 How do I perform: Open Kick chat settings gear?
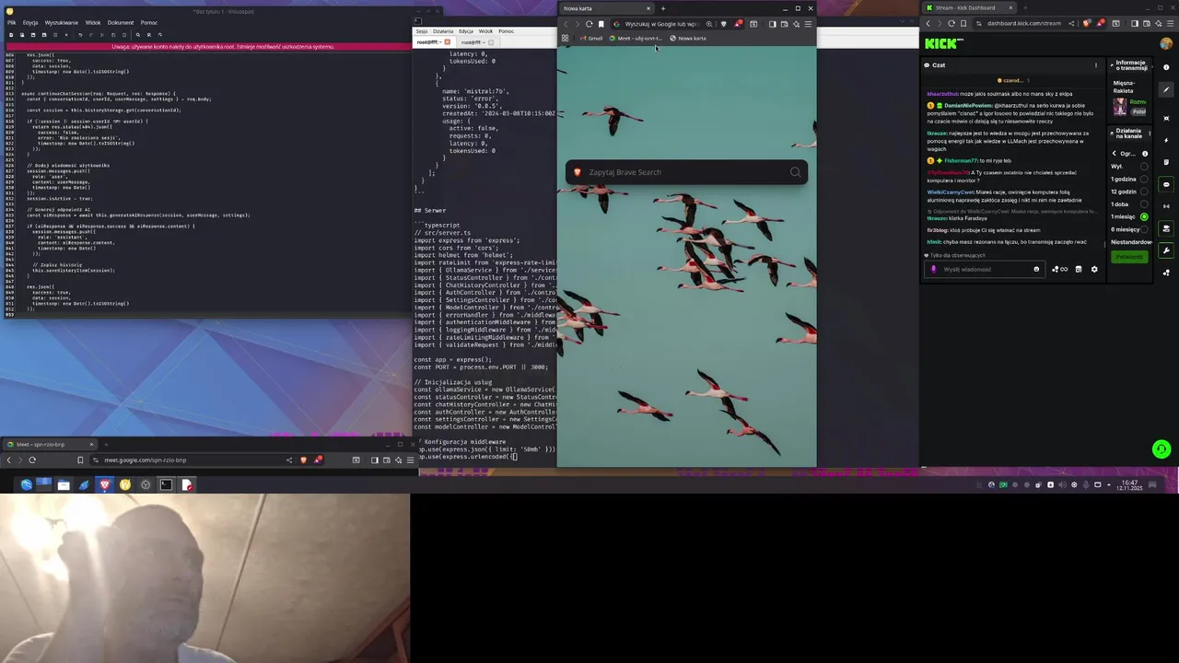[1094, 269]
